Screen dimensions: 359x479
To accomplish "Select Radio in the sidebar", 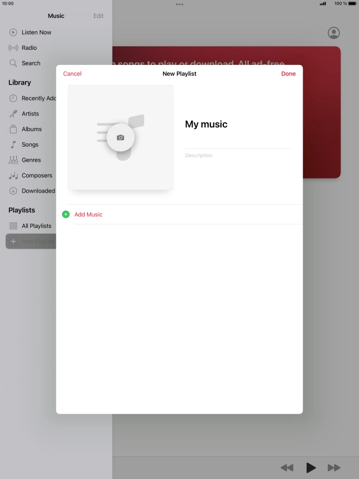I will pos(29,48).
